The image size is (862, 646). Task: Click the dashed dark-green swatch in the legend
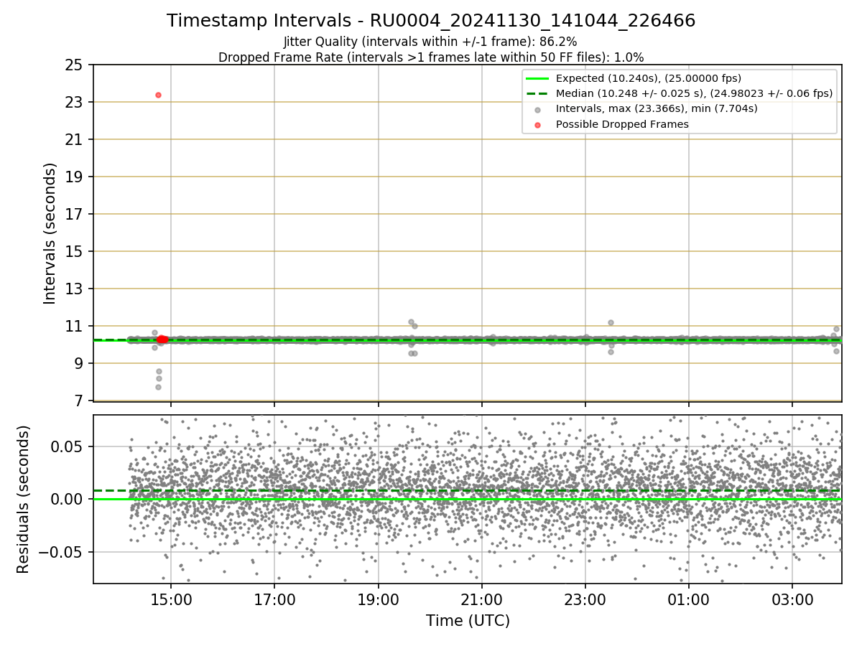(537, 93)
